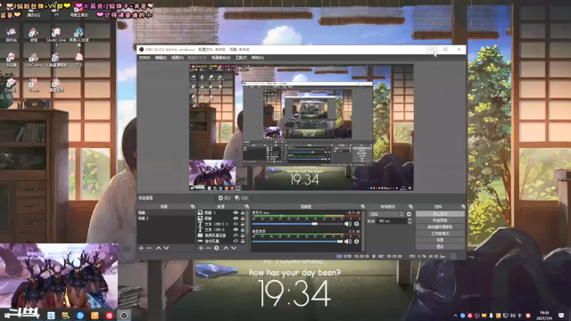This screenshot has height=321, width=571.
Task: Open the File menu in OBS
Action: (x=145, y=57)
